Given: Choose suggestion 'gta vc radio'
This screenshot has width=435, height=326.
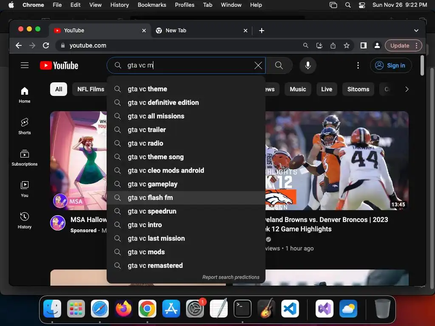Looking at the screenshot, I should [x=186, y=143].
